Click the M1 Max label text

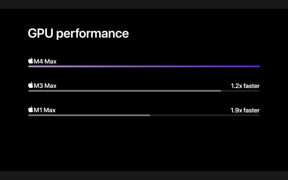point(45,110)
